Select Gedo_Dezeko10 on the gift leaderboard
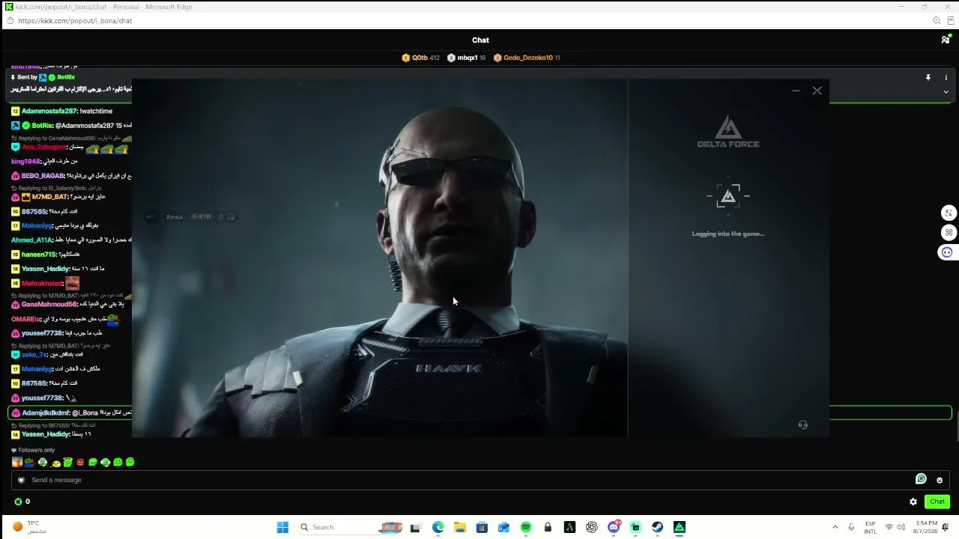The height and width of the screenshot is (539, 959). pos(527,58)
